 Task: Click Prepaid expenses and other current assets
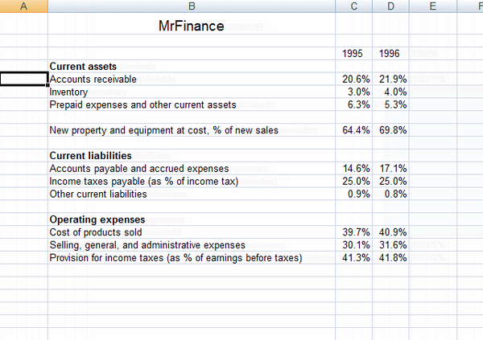(143, 105)
